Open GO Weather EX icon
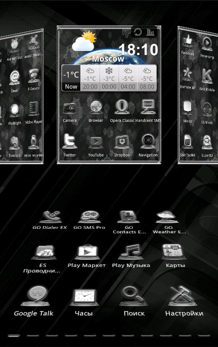Image resolution: width=218 pixels, height=347 pixels. tap(168, 216)
